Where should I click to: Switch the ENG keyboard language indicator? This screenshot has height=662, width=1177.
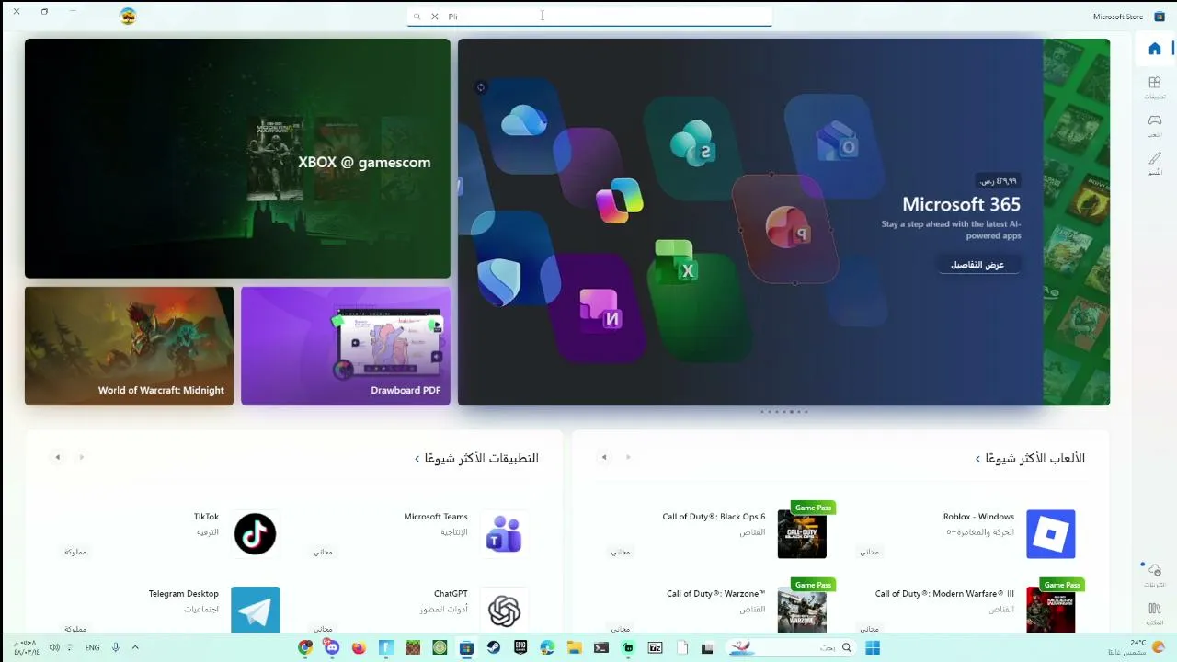point(92,647)
